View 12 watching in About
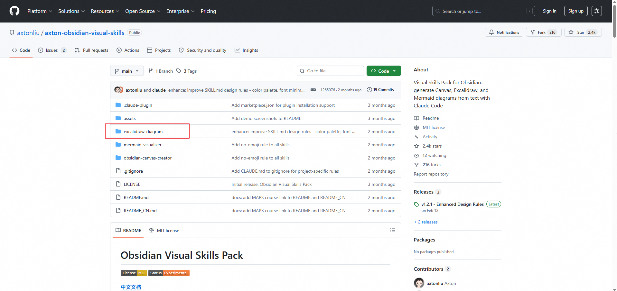Screen dimensions: 617x291 coord(430,155)
